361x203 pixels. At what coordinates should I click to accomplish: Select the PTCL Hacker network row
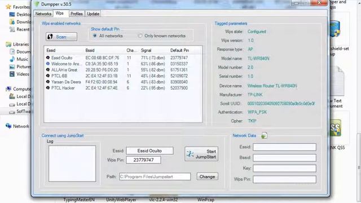[x=123, y=88]
